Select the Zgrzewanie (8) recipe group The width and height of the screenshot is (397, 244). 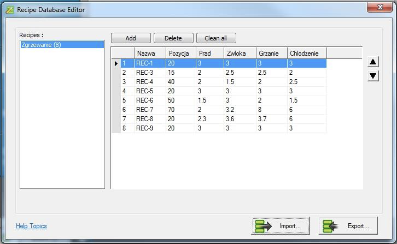[x=62, y=45]
